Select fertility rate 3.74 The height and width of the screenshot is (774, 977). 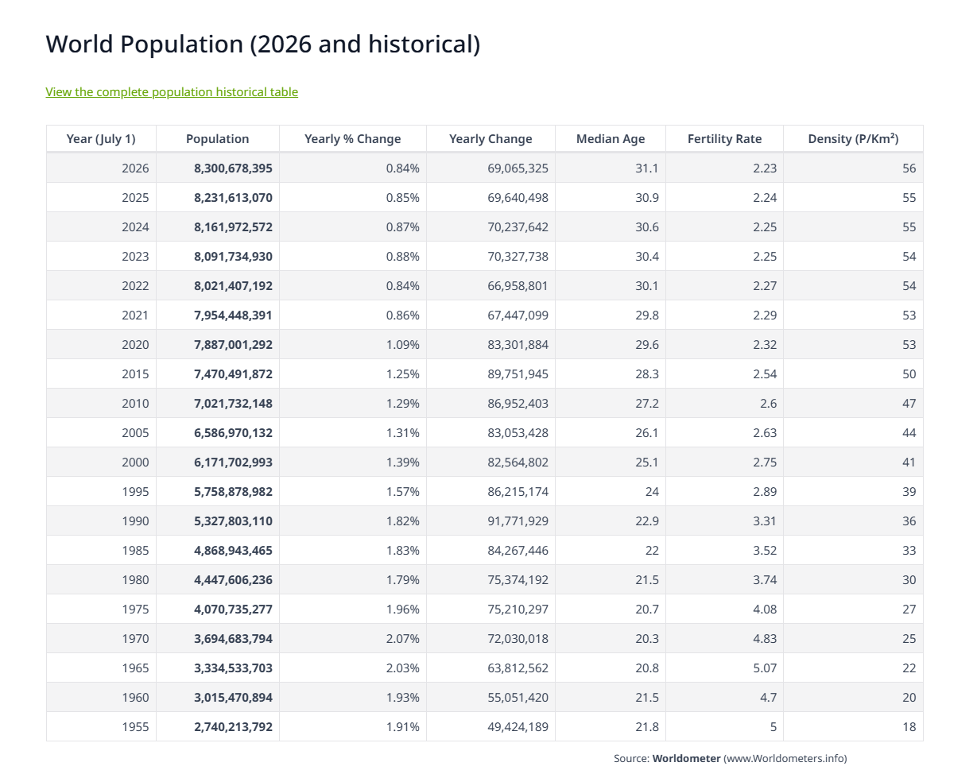(765, 579)
